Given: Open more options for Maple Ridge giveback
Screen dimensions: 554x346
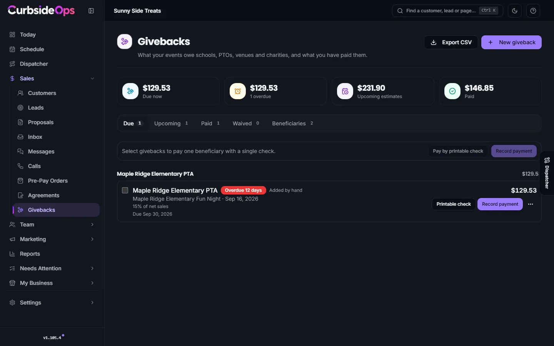Looking at the screenshot, I should [x=531, y=204].
